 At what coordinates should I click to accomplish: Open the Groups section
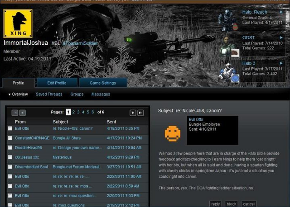[77, 94]
